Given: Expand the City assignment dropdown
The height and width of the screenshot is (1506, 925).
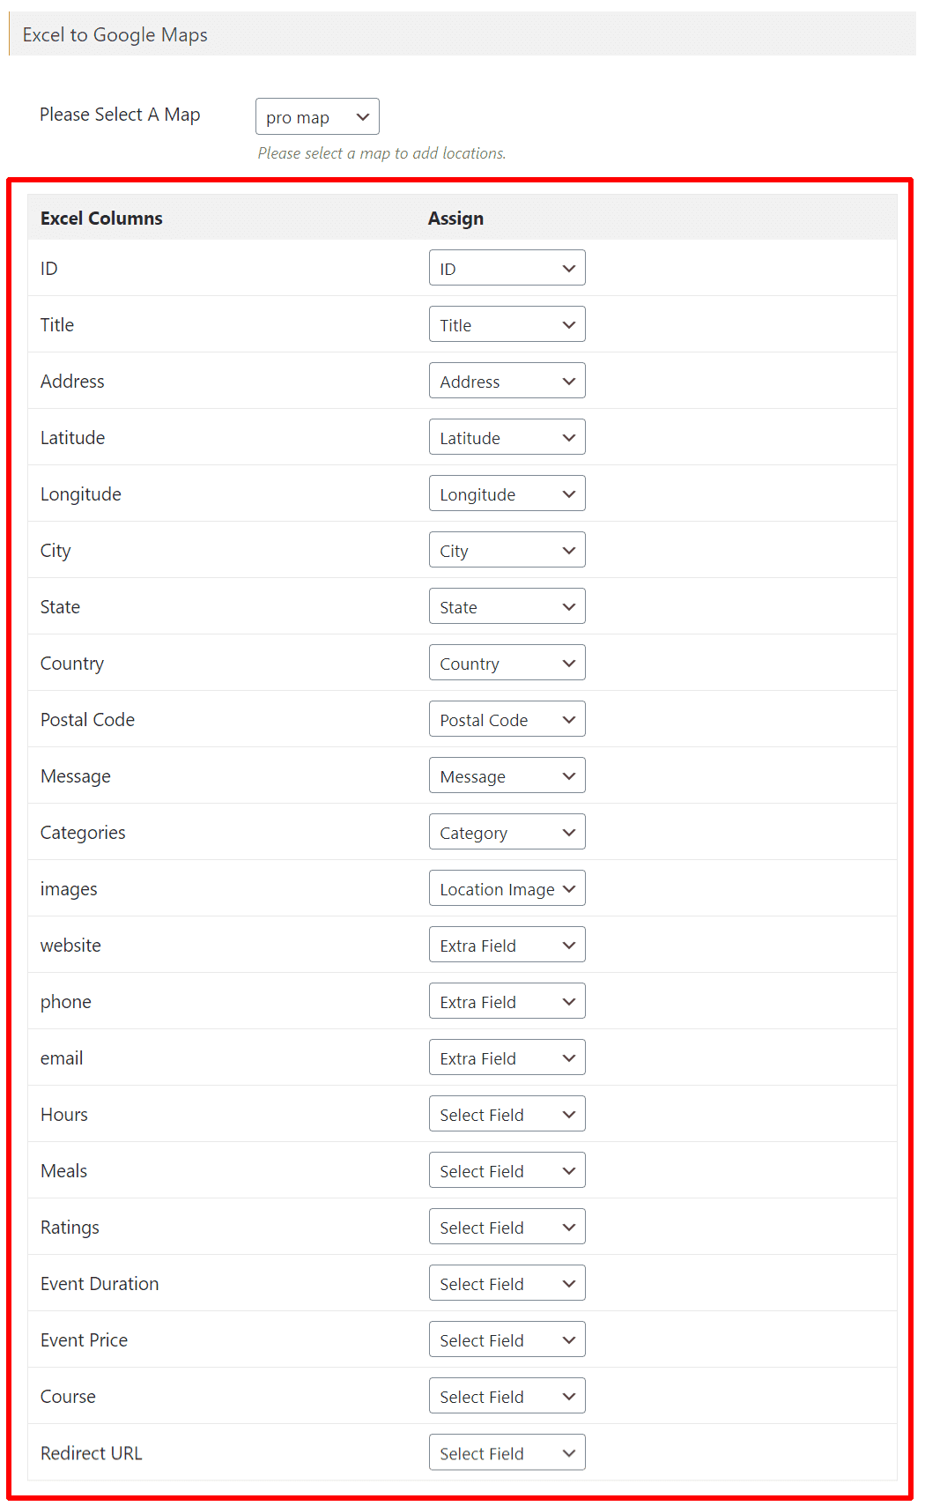Looking at the screenshot, I should [507, 549].
